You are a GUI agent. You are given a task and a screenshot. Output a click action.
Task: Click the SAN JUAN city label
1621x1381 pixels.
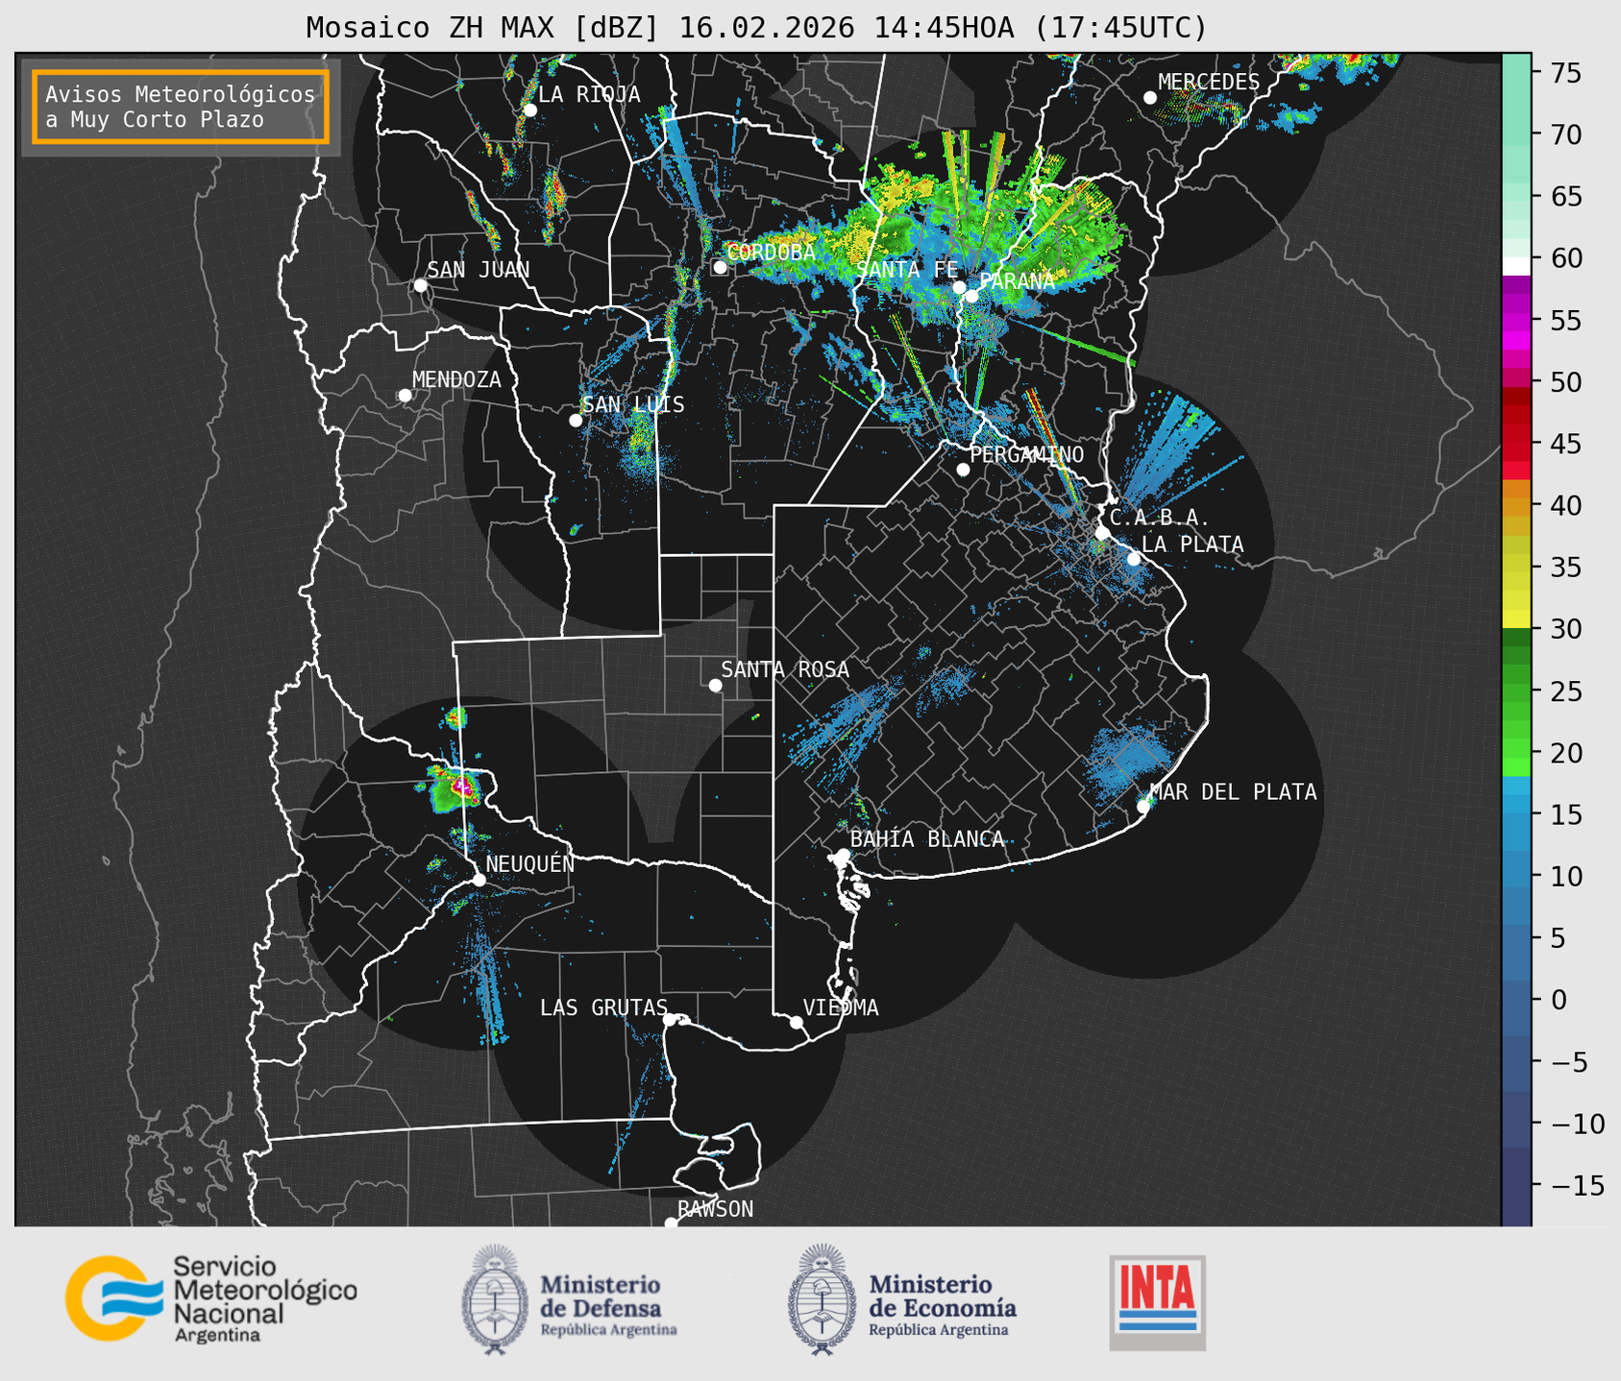(x=478, y=270)
